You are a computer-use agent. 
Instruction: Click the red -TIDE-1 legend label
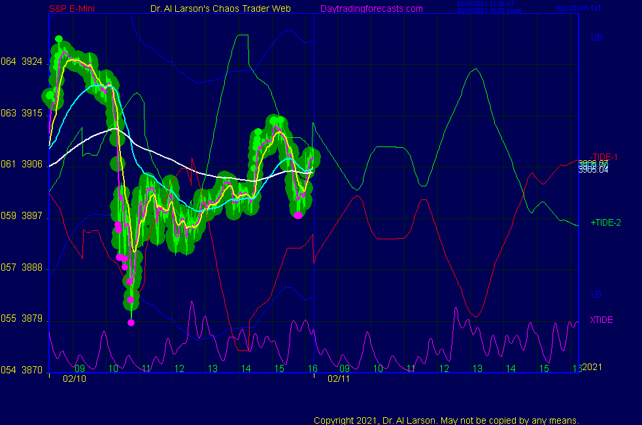(604, 157)
